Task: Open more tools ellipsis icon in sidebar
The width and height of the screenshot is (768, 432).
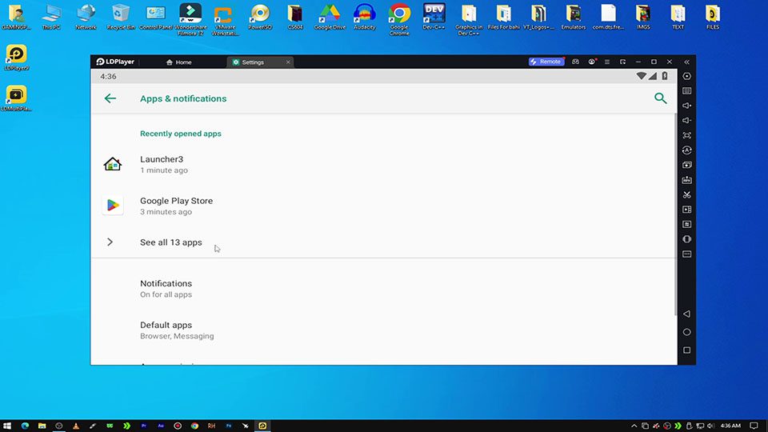Action: (686, 254)
